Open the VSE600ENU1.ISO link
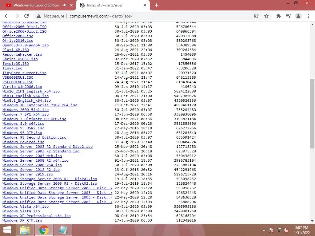Viewport: 315px width, 236px height. click(18, 77)
